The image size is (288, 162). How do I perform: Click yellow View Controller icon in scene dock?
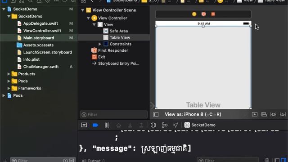point(194,14)
